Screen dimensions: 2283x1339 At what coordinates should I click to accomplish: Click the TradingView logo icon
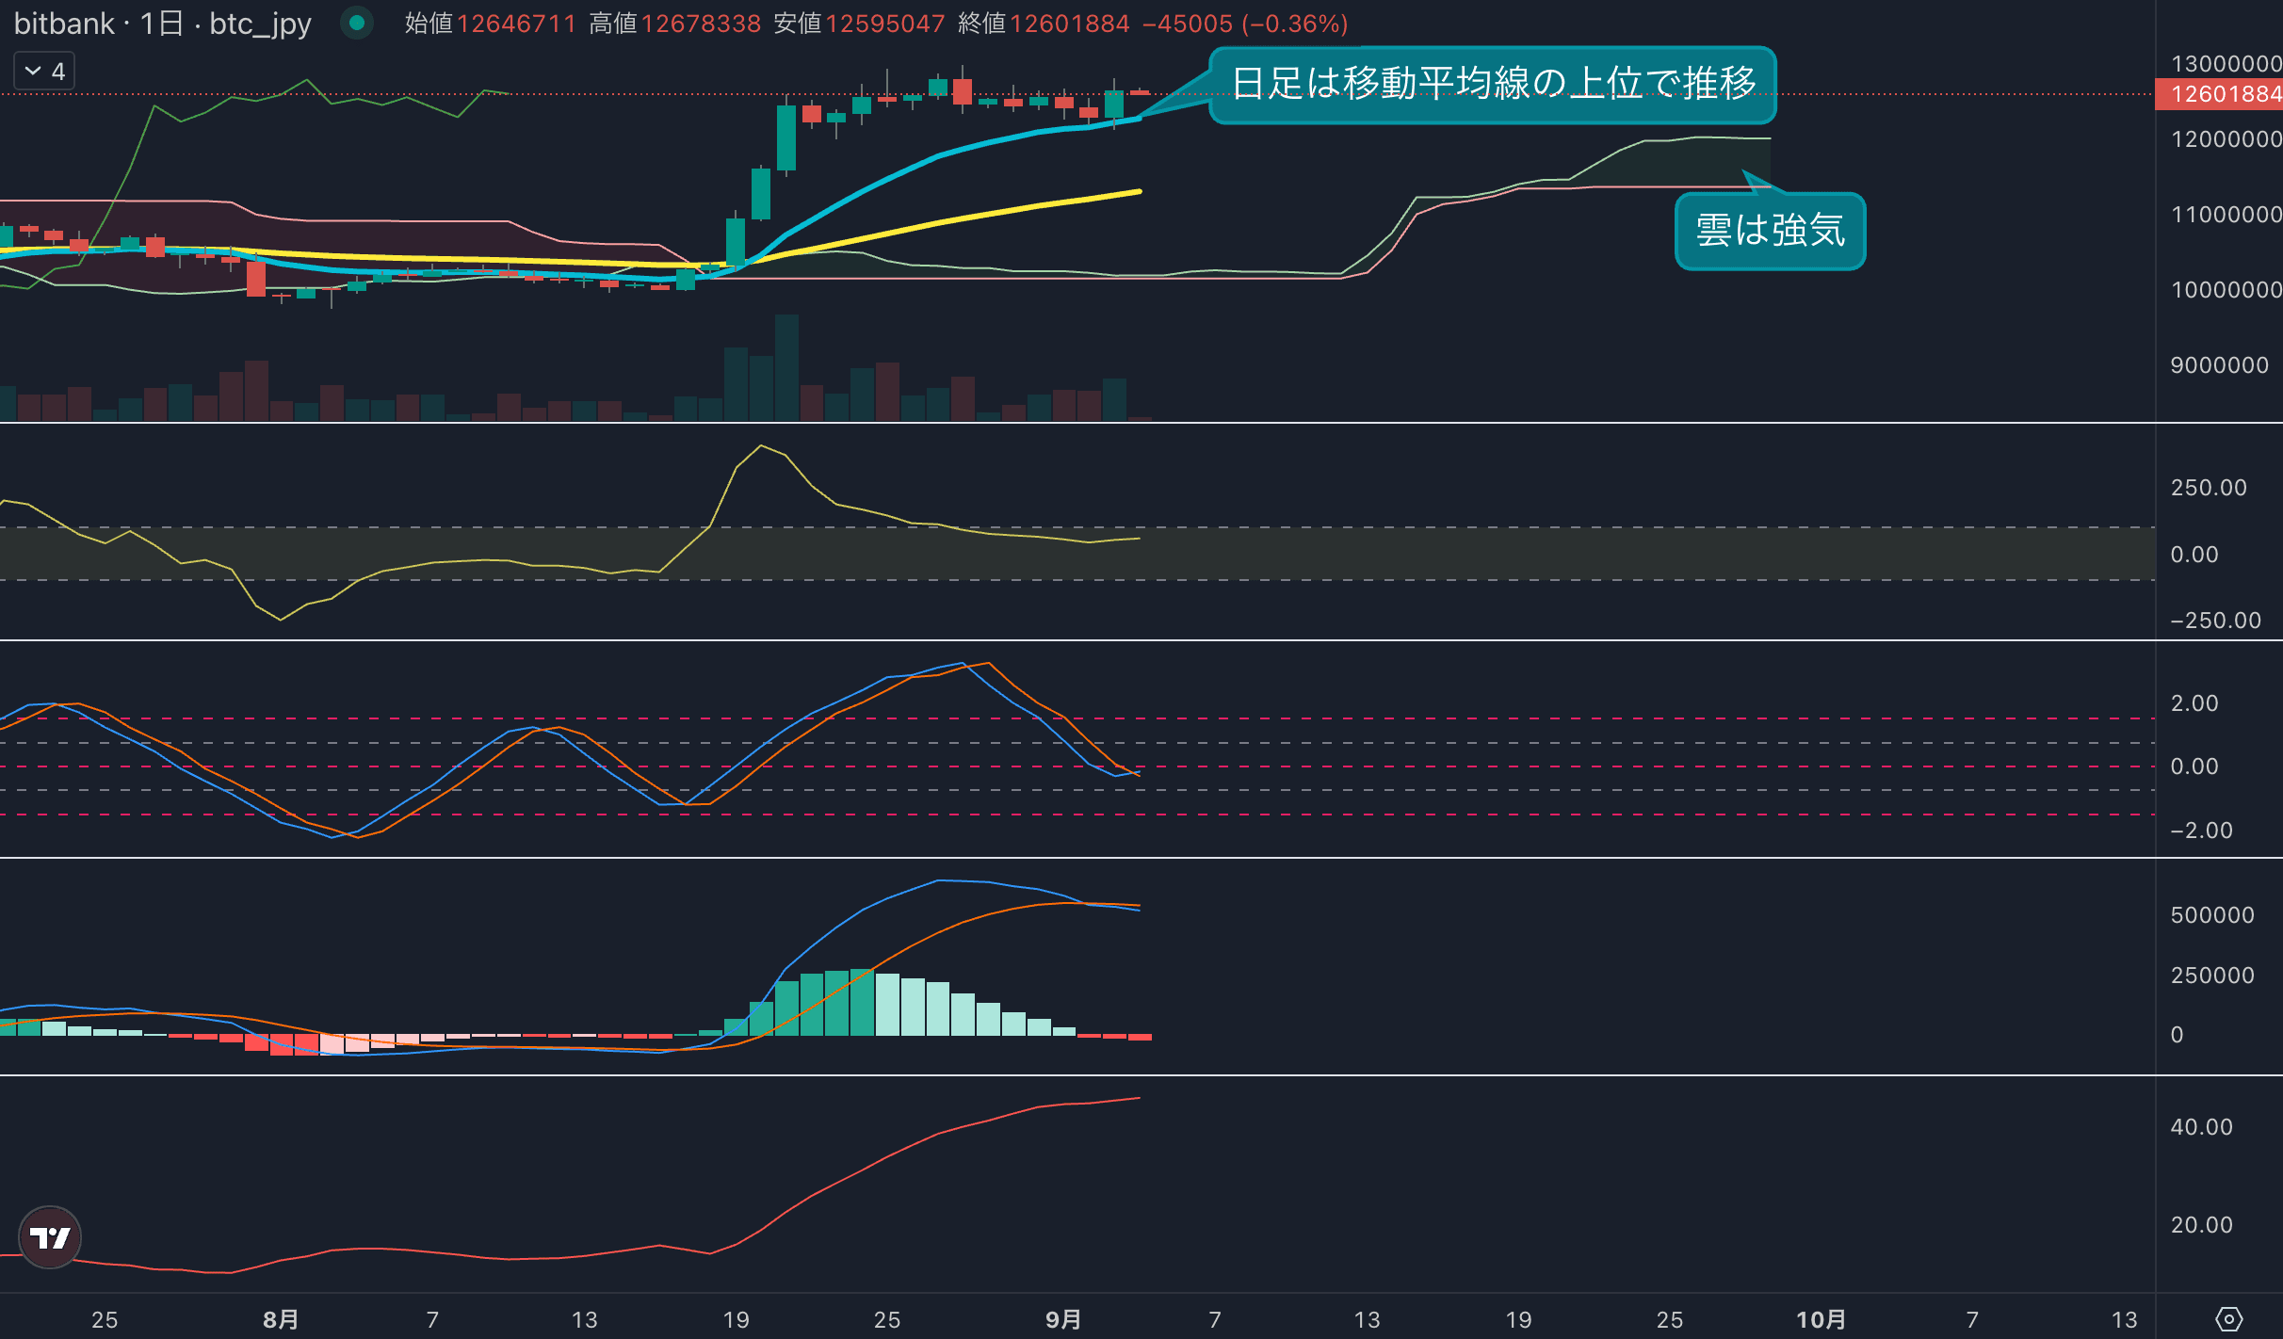(x=50, y=1236)
